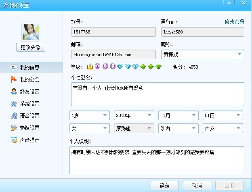
Task: Open 系统设置 section
Action: pyautogui.click(x=31, y=104)
